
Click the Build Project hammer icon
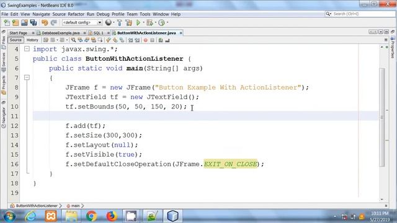point(120,22)
